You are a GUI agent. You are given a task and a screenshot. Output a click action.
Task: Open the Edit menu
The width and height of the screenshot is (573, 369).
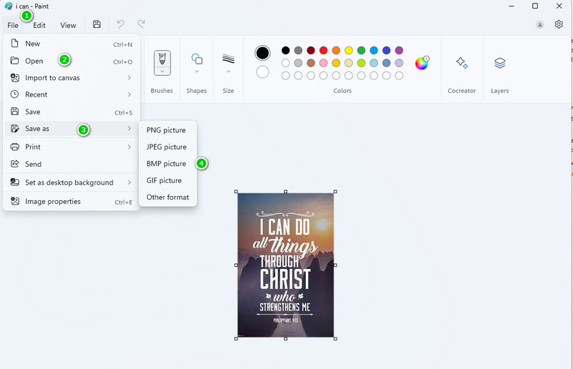click(x=39, y=25)
